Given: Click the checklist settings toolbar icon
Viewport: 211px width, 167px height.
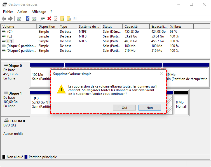Looking at the screenshot, I should point(75,18).
